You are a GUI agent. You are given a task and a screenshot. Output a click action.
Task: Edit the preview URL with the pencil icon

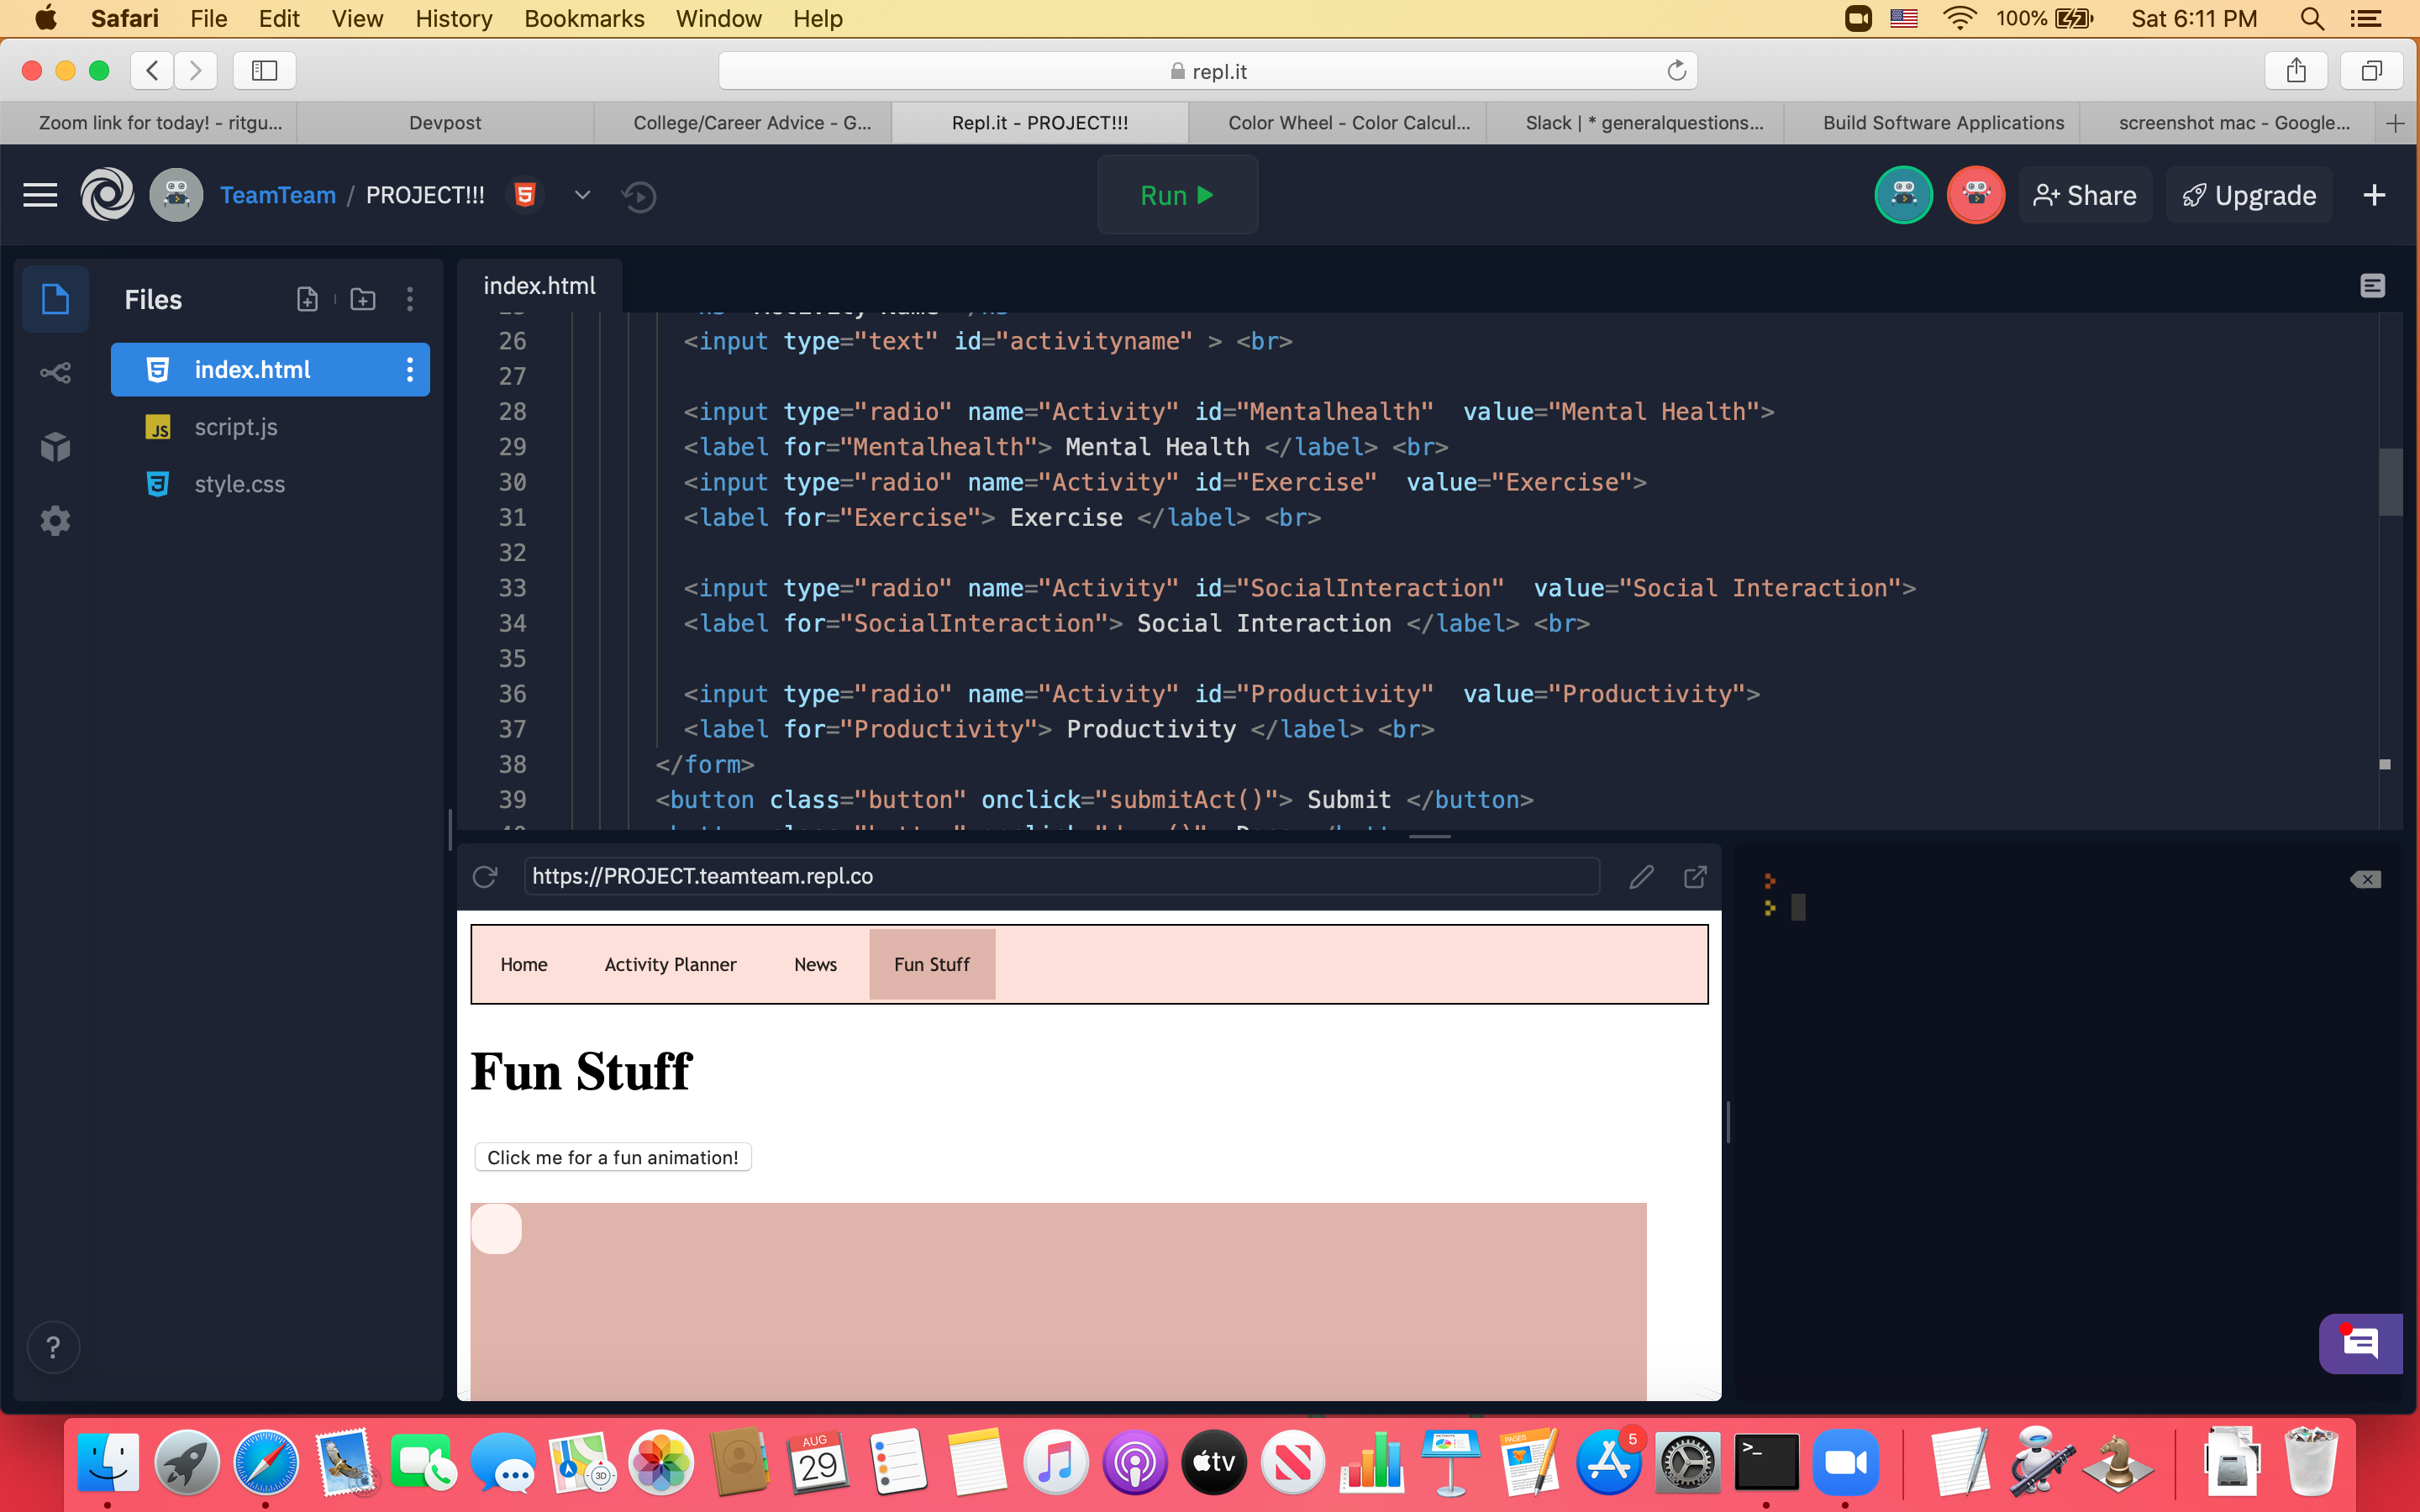click(x=1640, y=876)
